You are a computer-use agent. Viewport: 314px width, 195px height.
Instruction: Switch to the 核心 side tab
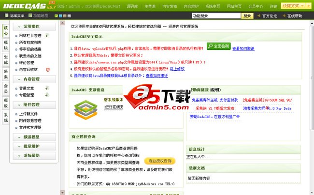[x=6, y=30]
